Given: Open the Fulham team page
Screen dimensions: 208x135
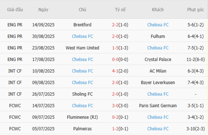Looking at the screenshot, I should [x=158, y=36].
